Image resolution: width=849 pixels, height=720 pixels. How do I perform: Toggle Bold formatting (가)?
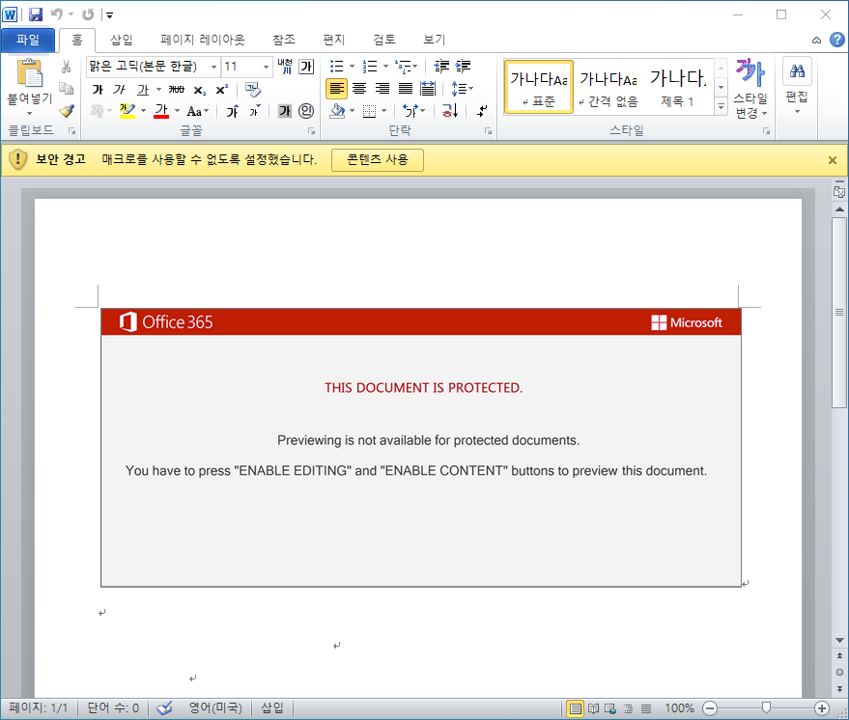tap(98, 89)
